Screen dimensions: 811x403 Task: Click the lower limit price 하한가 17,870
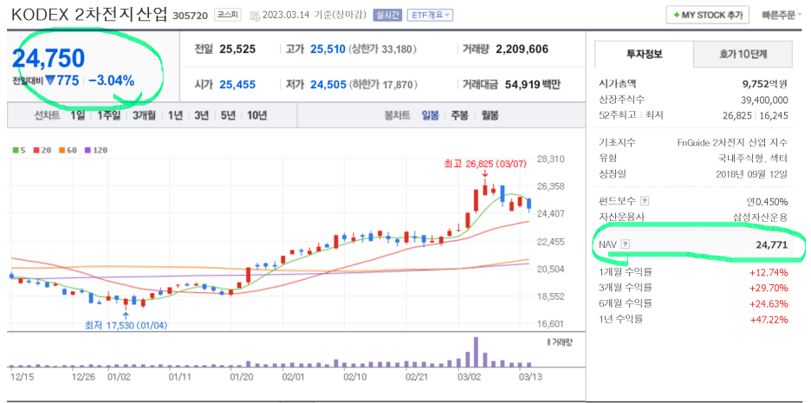tap(383, 84)
